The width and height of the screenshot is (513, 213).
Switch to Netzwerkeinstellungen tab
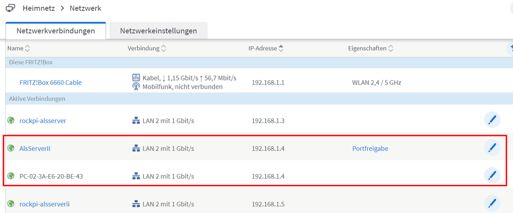159,31
